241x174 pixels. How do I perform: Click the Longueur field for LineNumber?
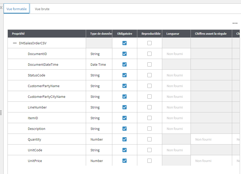click(176, 107)
